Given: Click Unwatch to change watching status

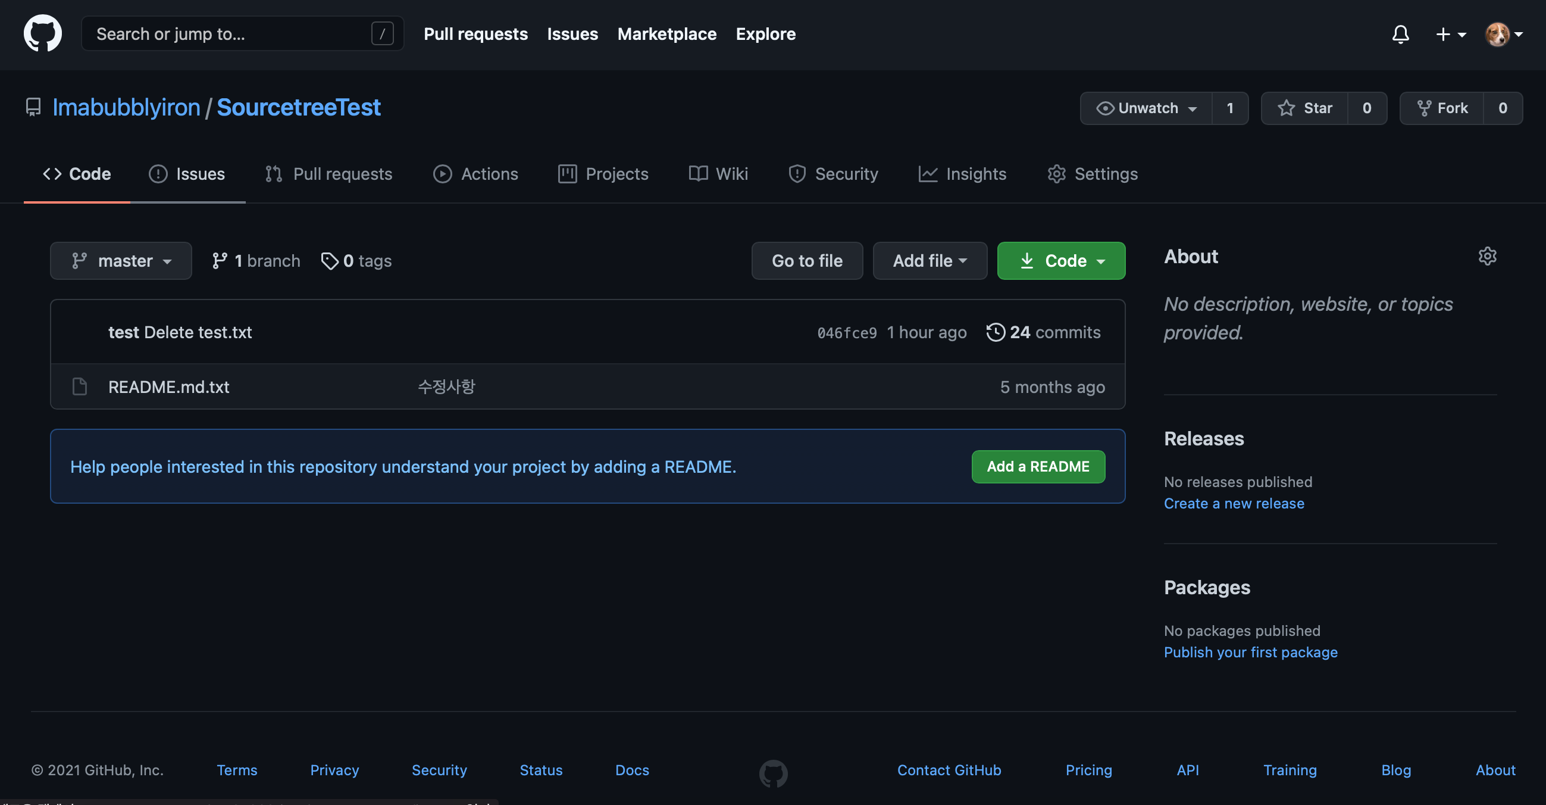Looking at the screenshot, I should (x=1146, y=108).
